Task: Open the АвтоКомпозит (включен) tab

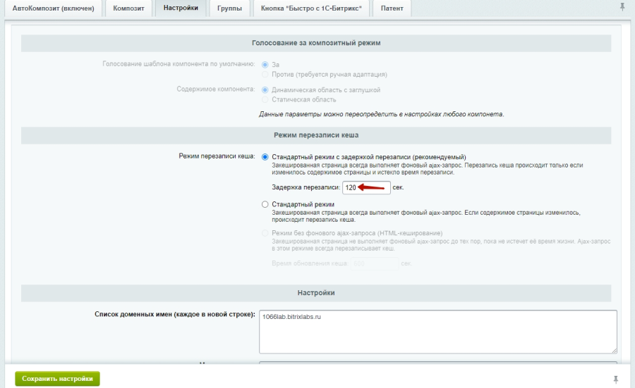Action: [x=54, y=8]
